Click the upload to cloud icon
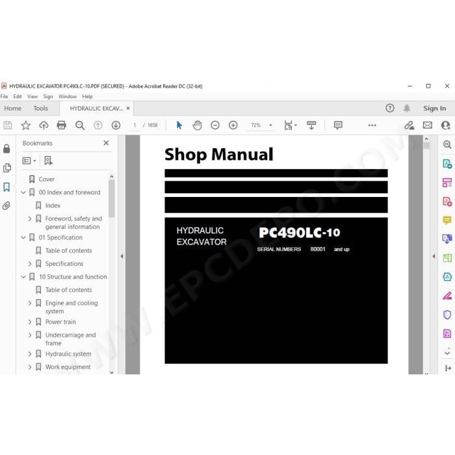 pyautogui.click(x=44, y=125)
